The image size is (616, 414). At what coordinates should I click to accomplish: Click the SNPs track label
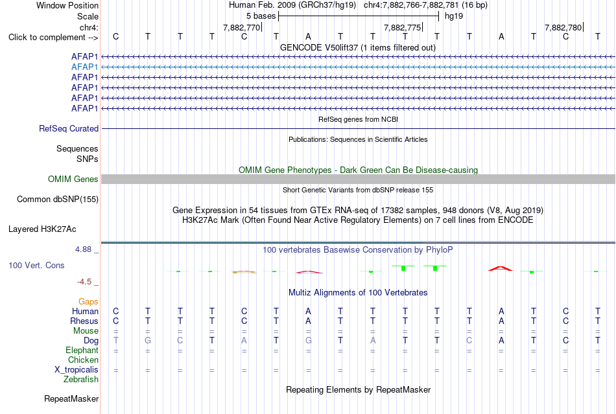88,159
